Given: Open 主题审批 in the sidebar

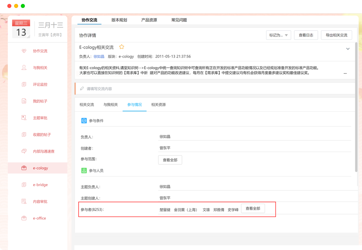Looking at the screenshot, I should [40, 118].
